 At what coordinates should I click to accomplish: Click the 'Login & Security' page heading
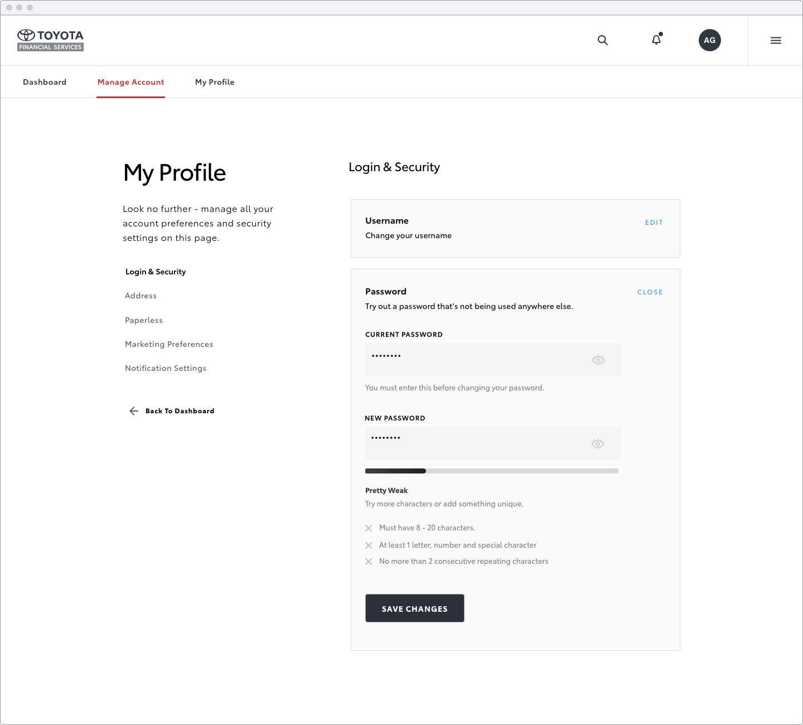click(x=394, y=167)
